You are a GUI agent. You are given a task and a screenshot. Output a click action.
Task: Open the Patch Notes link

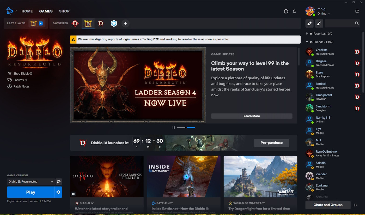point(21,86)
